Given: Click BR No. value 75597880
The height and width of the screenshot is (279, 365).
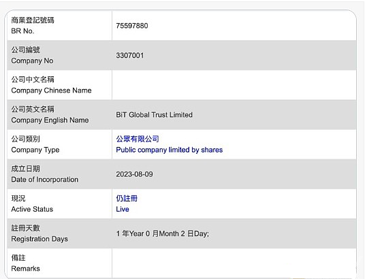Looking at the screenshot, I should [x=132, y=26].
